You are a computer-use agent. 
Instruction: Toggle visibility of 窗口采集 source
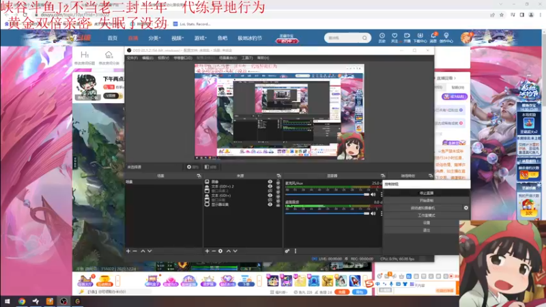point(270,200)
